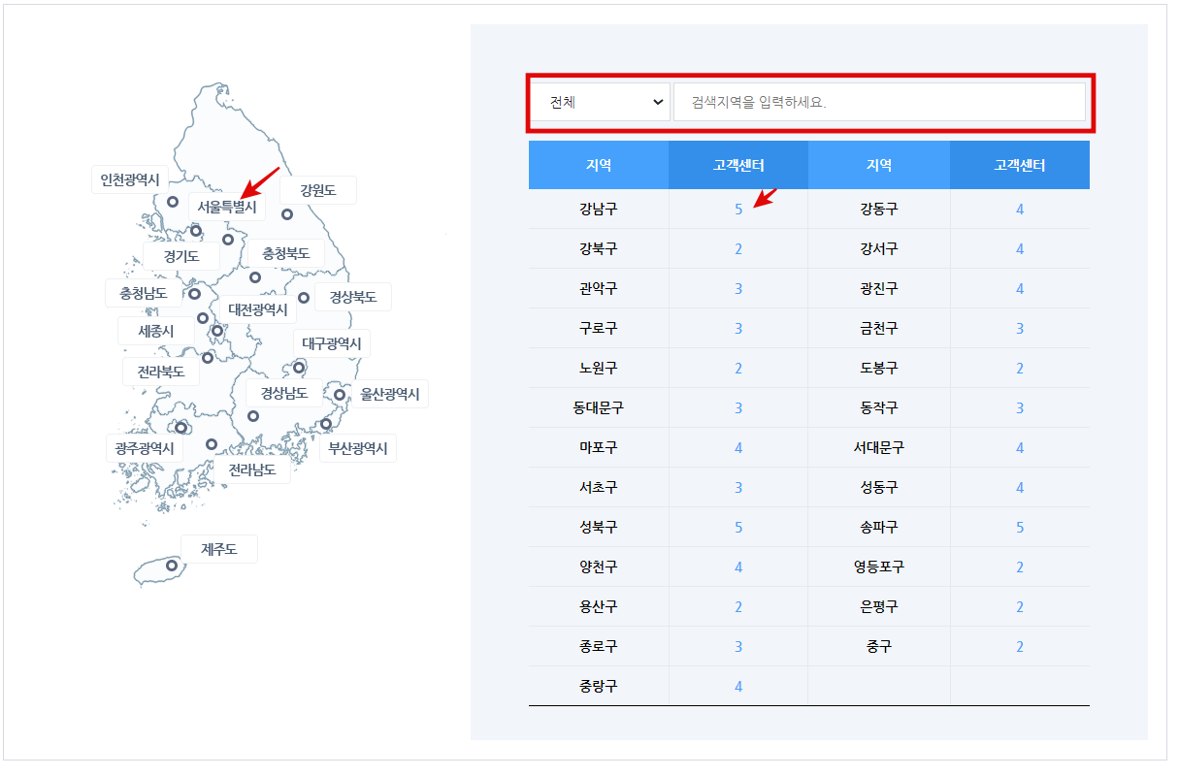The height and width of the screenshot is (777, 1179).
Task: Open 강남구 customer center count link showing 5
Action: point(737,208)
